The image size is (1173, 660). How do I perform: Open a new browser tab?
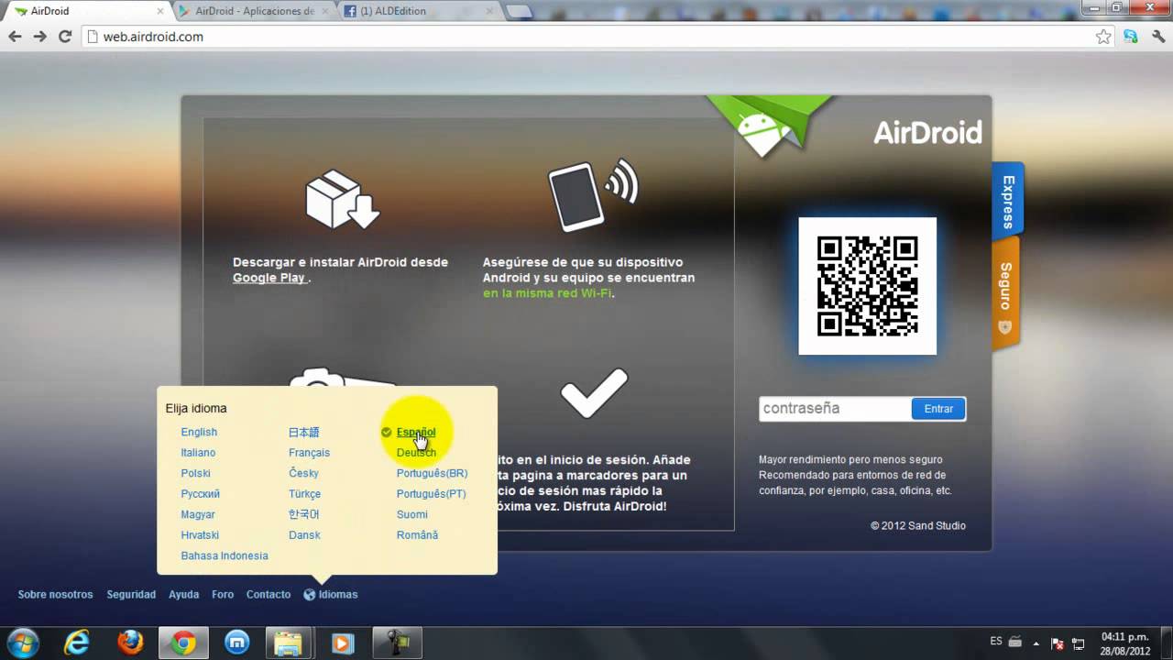519,11
